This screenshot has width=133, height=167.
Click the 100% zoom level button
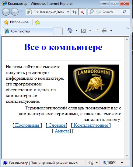pyautogui.click(x=110, y=163)
